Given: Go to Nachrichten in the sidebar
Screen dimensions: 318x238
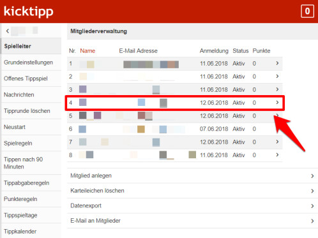Looking at the screenshot, I should (31, 94).
